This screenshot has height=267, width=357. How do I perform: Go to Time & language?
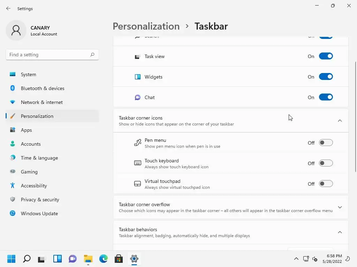point(52,158)
